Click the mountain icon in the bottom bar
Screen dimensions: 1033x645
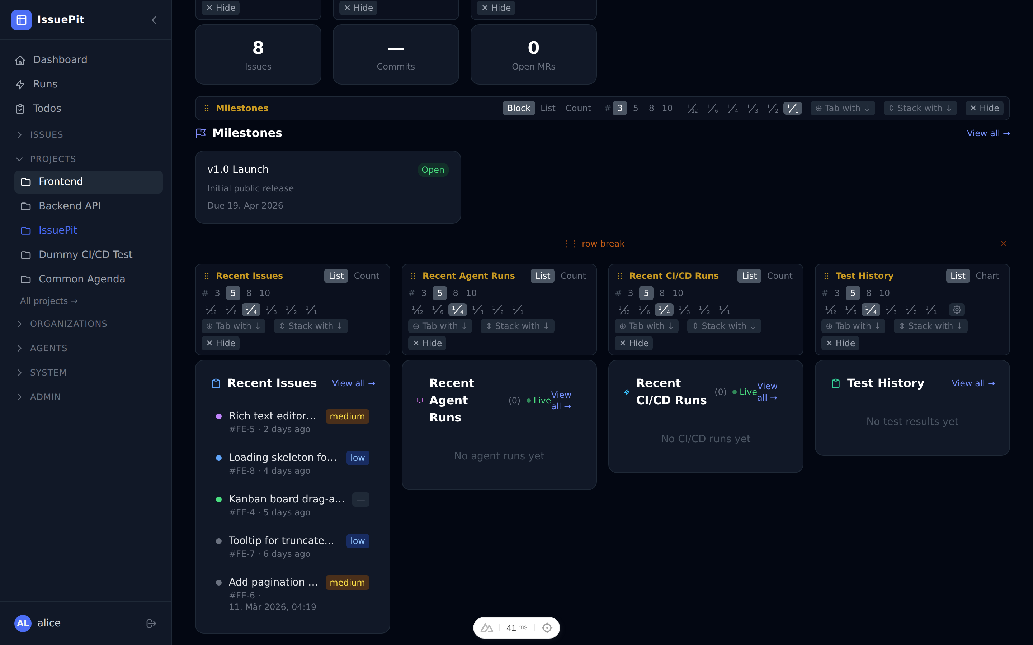pyautogui.click(x=486, y=627)
